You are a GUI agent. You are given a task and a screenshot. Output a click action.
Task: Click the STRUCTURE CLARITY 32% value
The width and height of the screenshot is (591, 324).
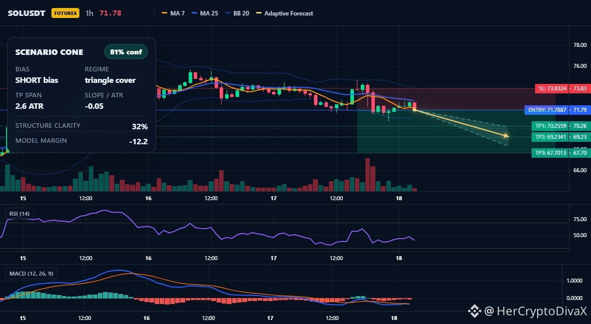(x=140, y=126)
